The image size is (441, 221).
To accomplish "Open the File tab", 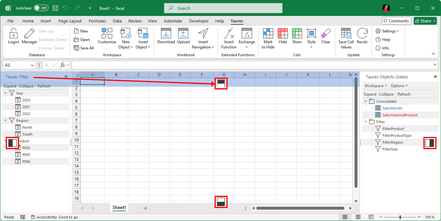I will click(10, 21).
